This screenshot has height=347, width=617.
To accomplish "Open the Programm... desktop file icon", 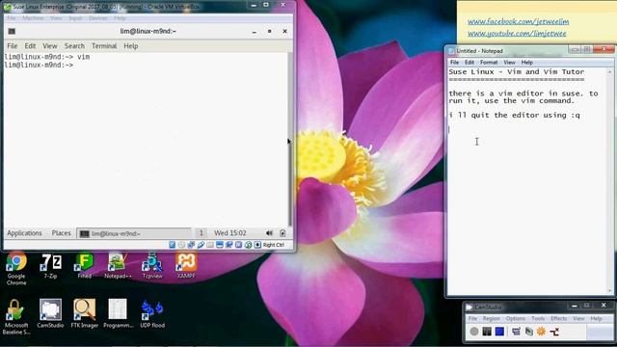I will [x=118, y=313].
